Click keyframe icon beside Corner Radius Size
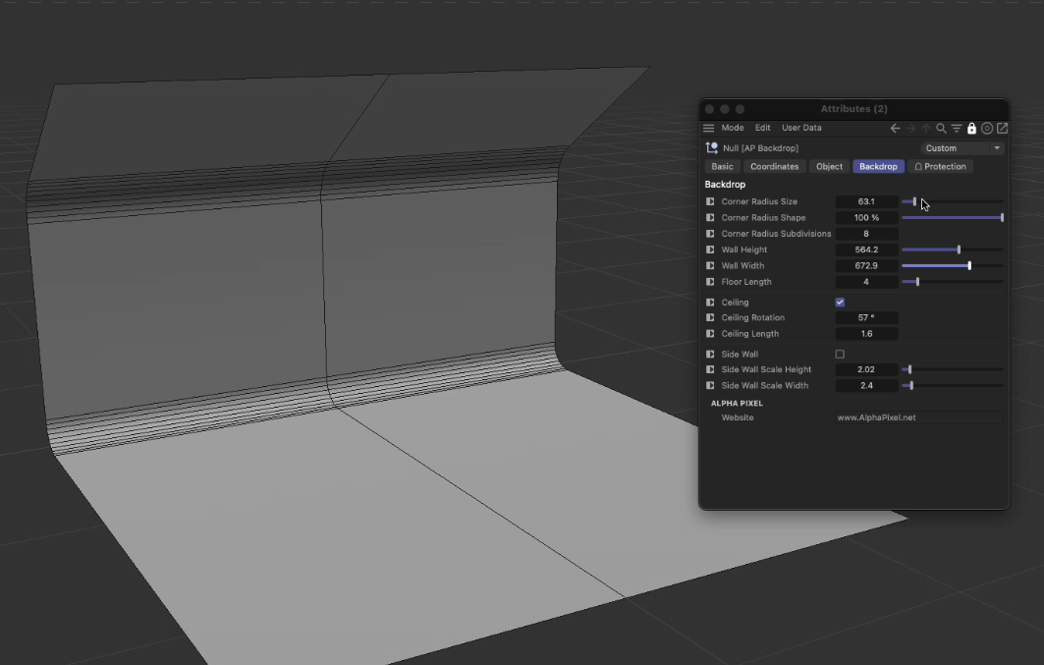 pyautogui.click(x=710, y=202)
